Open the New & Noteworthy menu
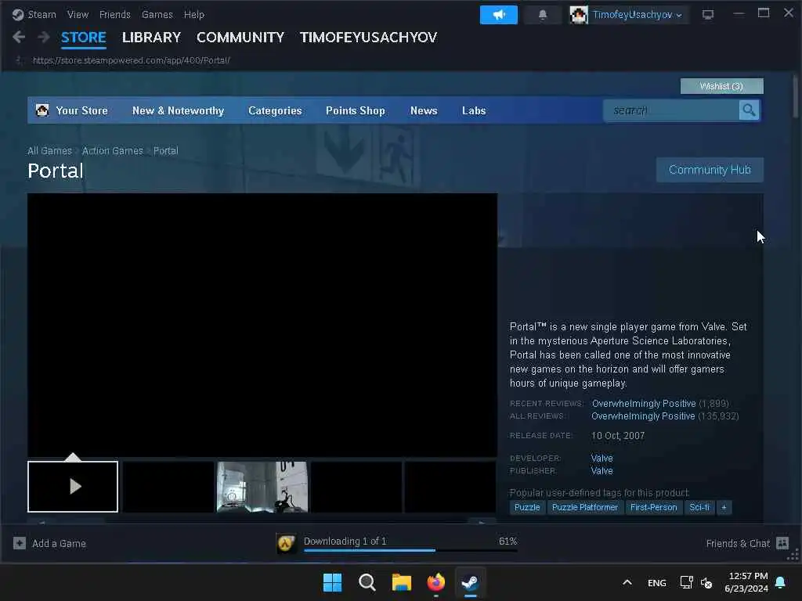The height and width of the screenshot is (601, 802). click(x=178, y=110)
